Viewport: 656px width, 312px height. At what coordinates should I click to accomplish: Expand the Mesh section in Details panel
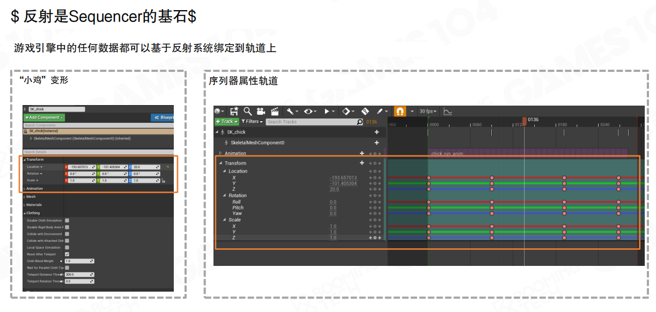[x=25, y=197]
